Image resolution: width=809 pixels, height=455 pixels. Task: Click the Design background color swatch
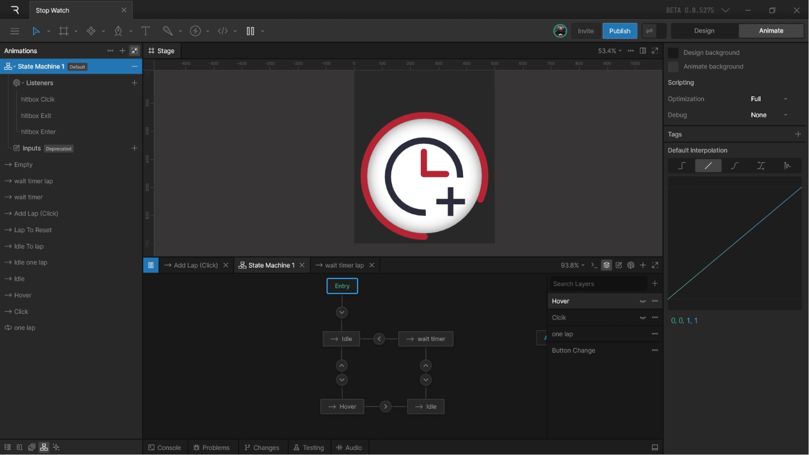(673, 52)
